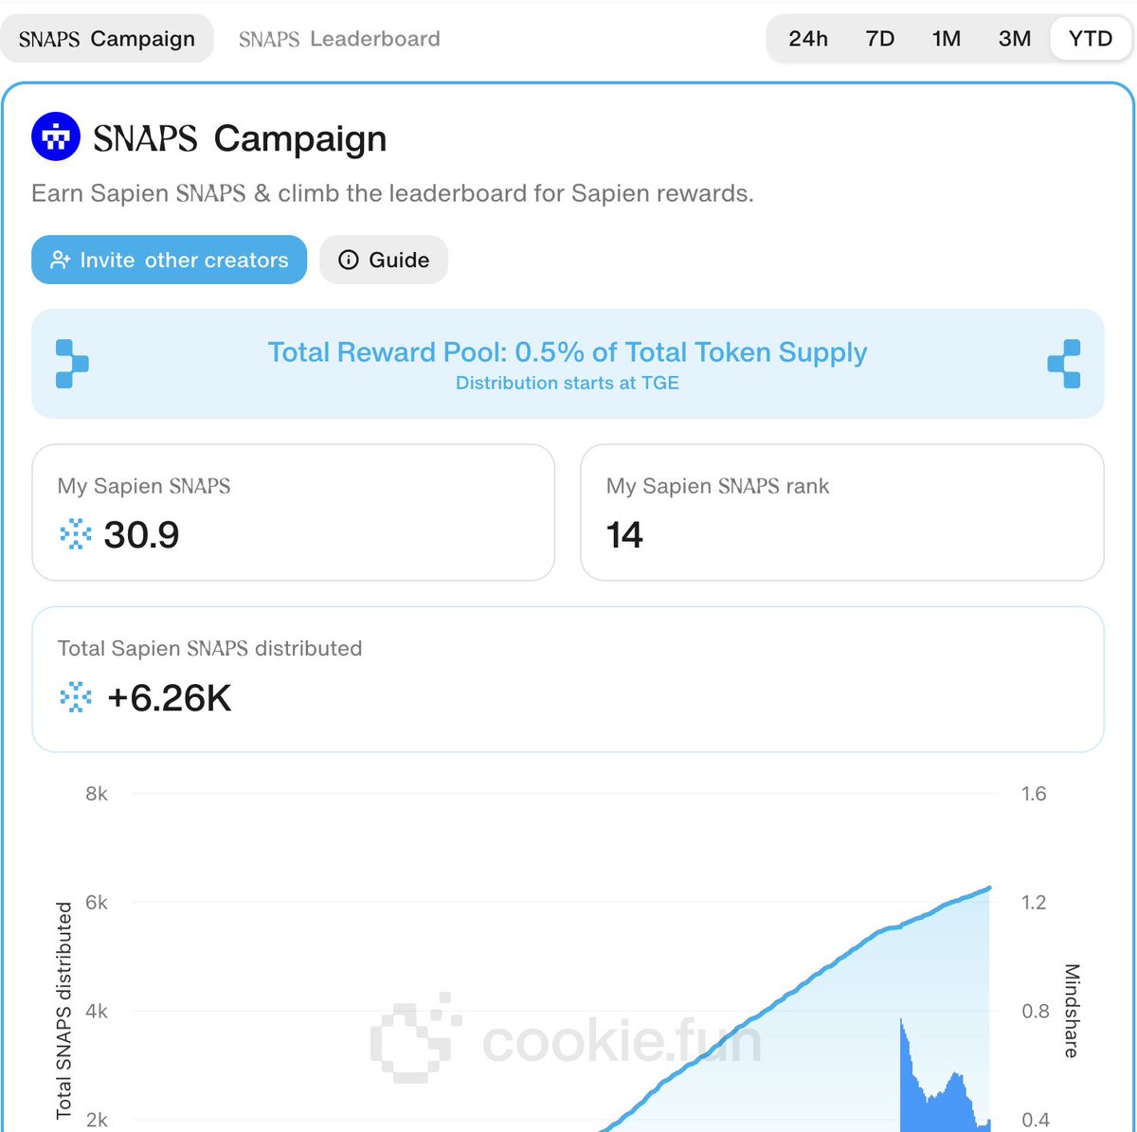Click the add-person icon in Invite button

point(61,261)
